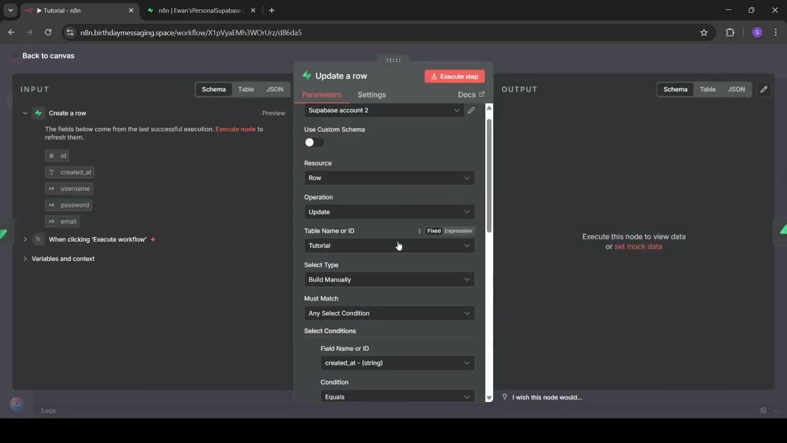
Task: Switch the Output panel to Table view
Action: click(x=708, y=89)
